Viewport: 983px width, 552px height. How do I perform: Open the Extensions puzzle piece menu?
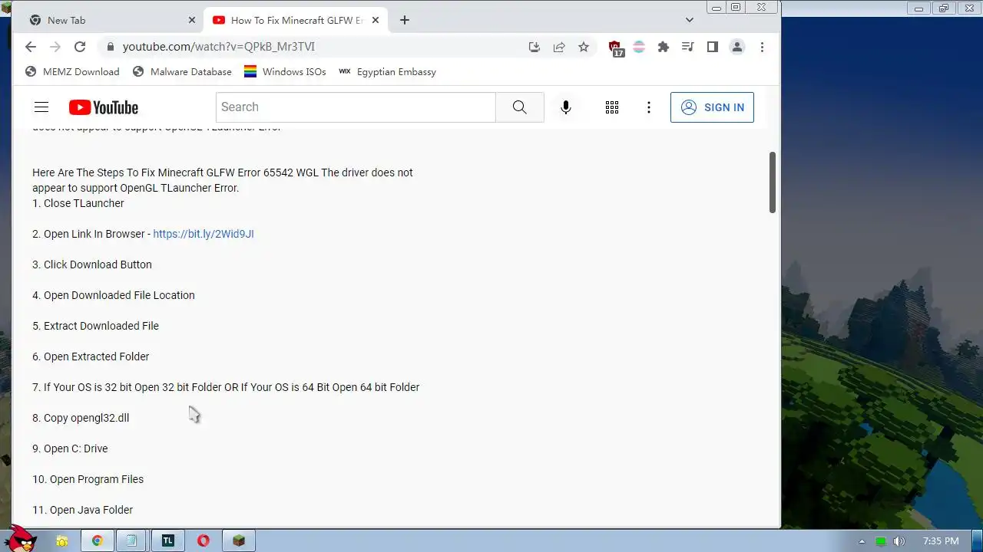(x=664, y=47)
